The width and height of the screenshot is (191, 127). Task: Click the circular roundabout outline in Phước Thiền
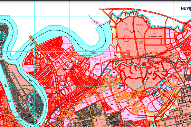[126, 39]
